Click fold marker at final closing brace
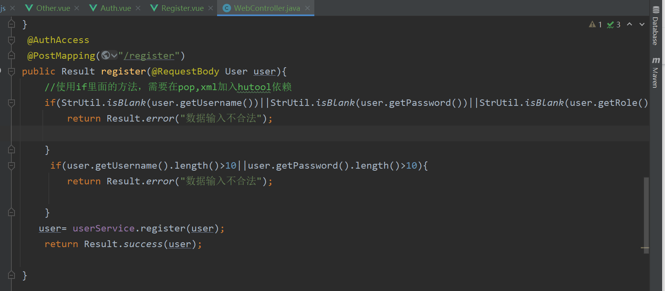This screenshot has width=665, height=291. (x=12, y=275)
